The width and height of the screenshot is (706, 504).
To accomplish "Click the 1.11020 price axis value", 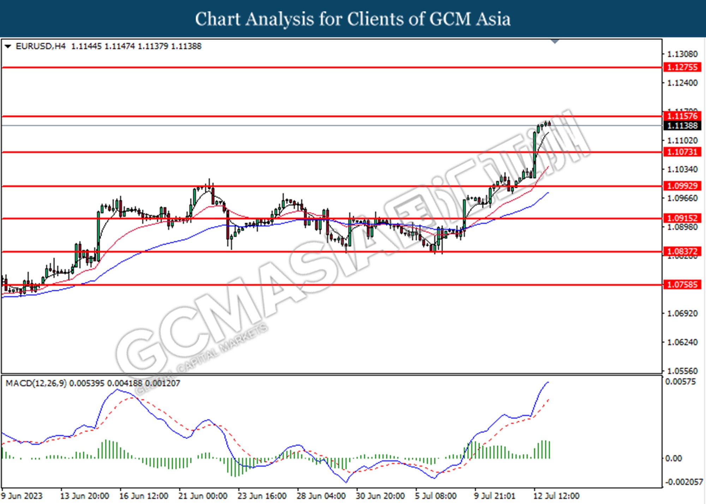I will [x=682, y=140].
